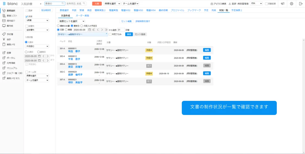The height and width of the screenshot is (154, 305).
Task: Select 期間 radio button
Action: tap(66, 30)
